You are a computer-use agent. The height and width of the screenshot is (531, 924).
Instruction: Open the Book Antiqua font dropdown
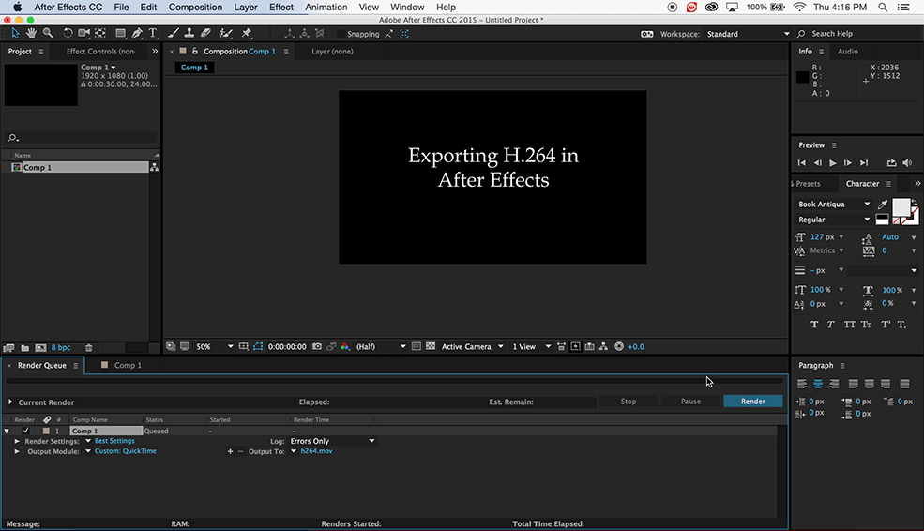coord(833,204)
